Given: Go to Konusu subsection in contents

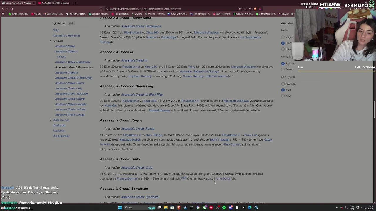Looking at the screenshot, I should 62,57.
